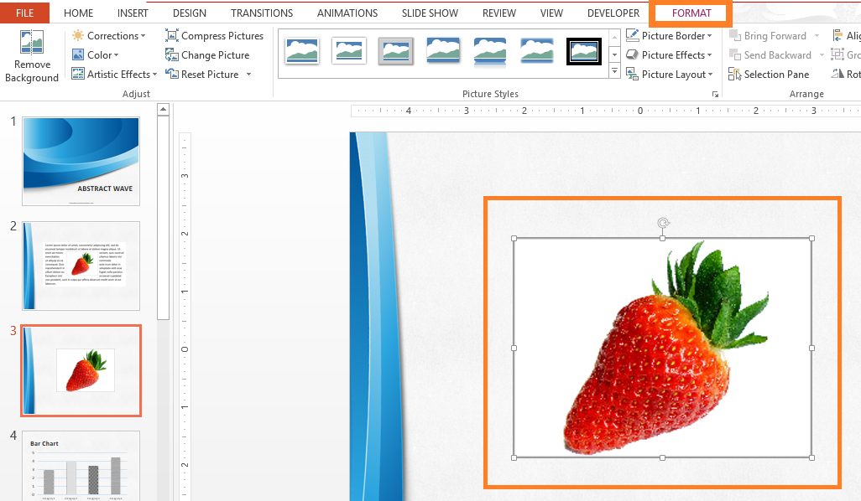Open the Color adjustment gallery
The width and height of the screenshot is (861, 501).
(95, 54)
